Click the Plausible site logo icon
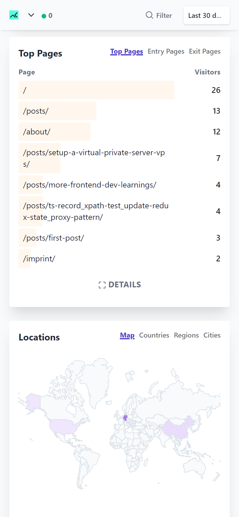 click(x=14, y=15)
